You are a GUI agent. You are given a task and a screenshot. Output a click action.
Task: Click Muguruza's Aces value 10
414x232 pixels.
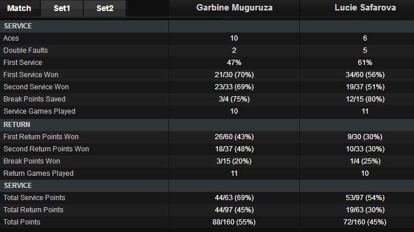pos(234,38)
